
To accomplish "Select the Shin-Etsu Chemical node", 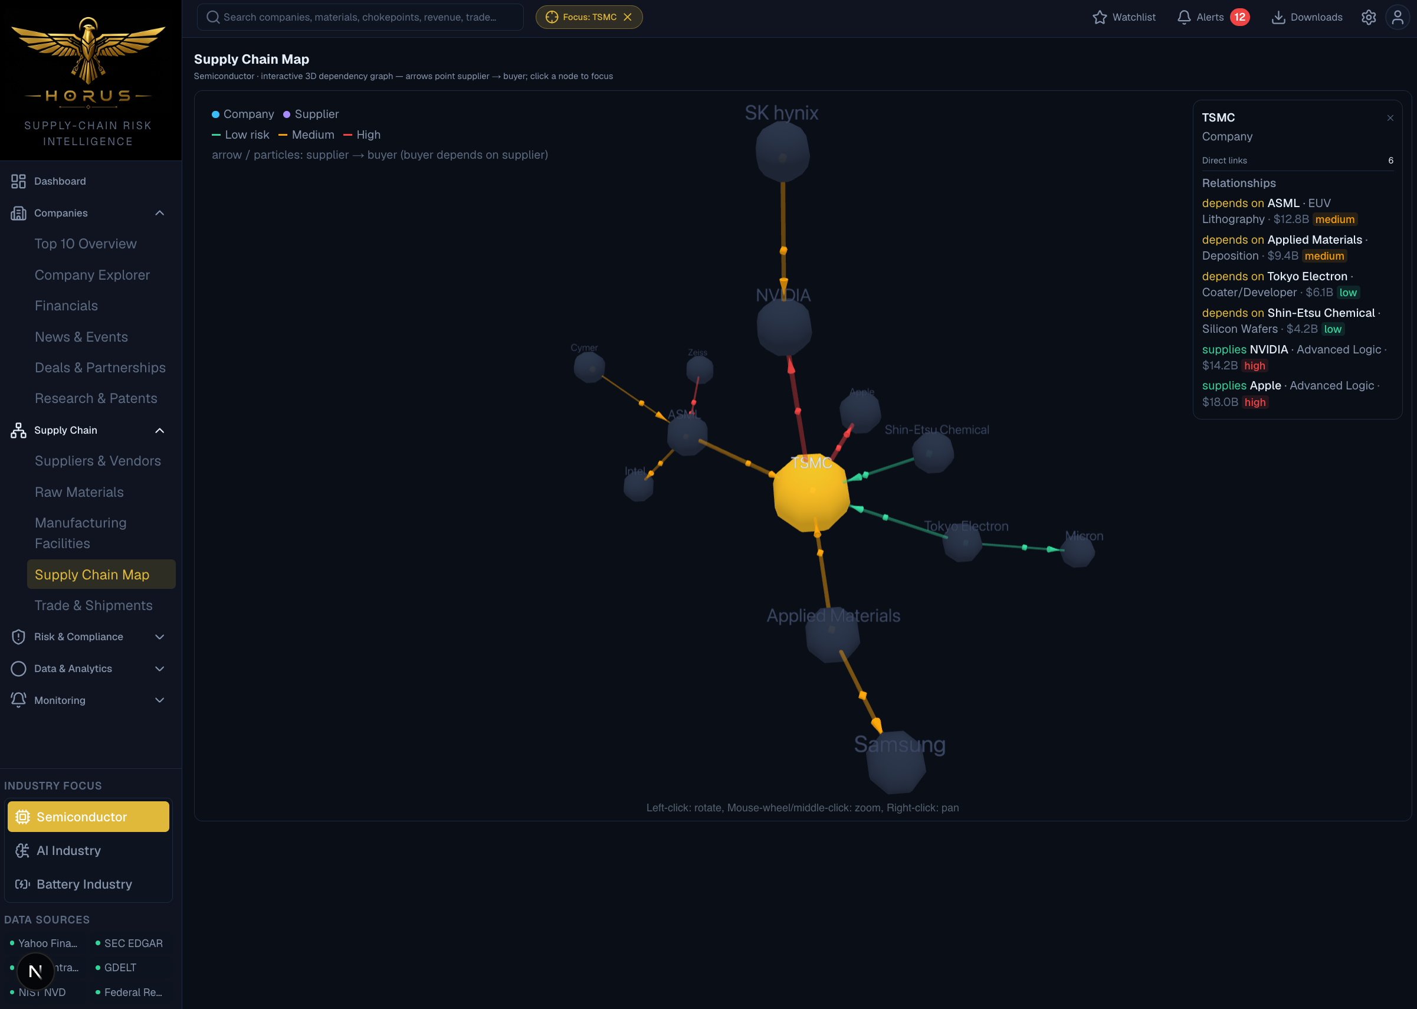I will (933, 453).
